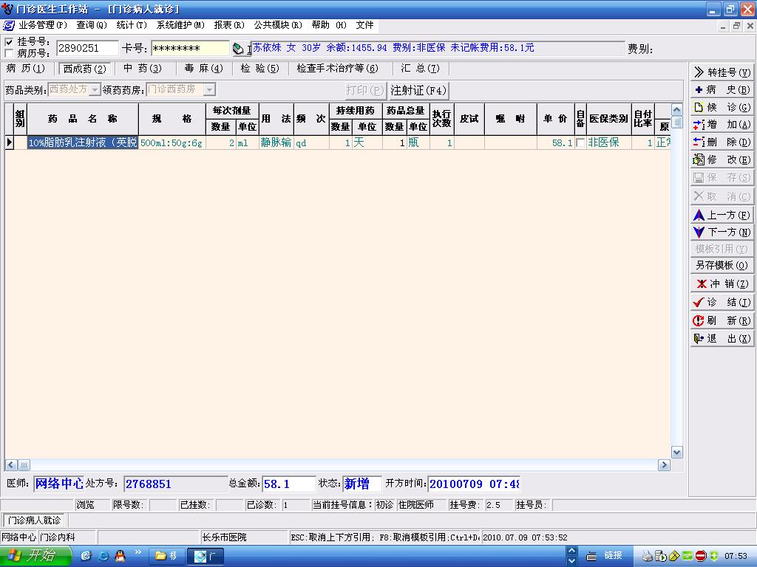
Task: Open the 药品类别 dropdown
Action: (x=95, y=89)
